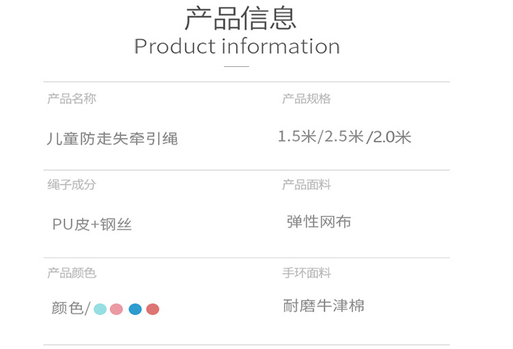Screen dimensions: 513x349
Task: Choose the blue color swatch
Action: pos(135,309)
